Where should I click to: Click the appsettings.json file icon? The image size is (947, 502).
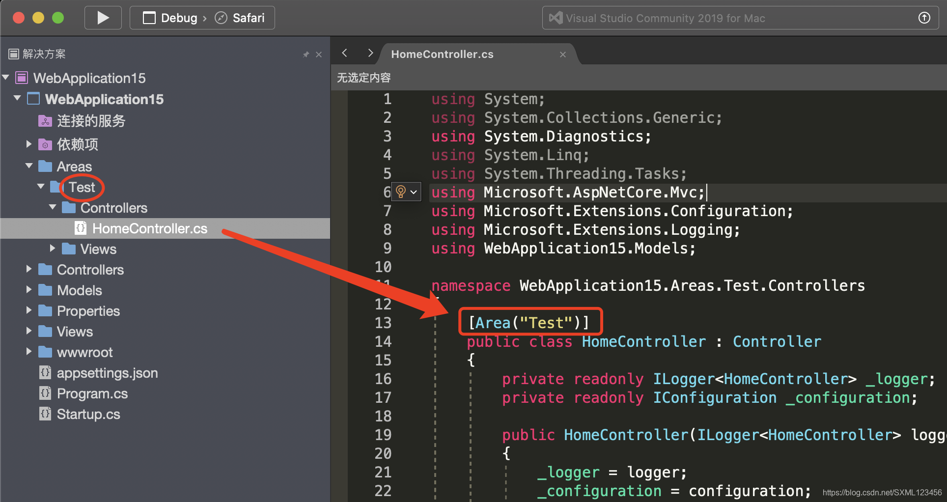(45, 372)
